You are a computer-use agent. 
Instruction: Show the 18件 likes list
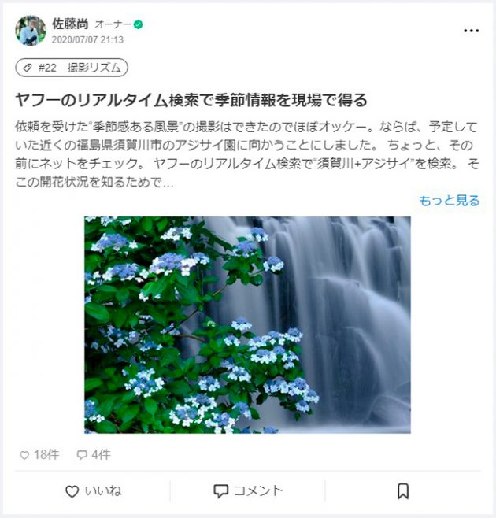[x=46, y=455]
